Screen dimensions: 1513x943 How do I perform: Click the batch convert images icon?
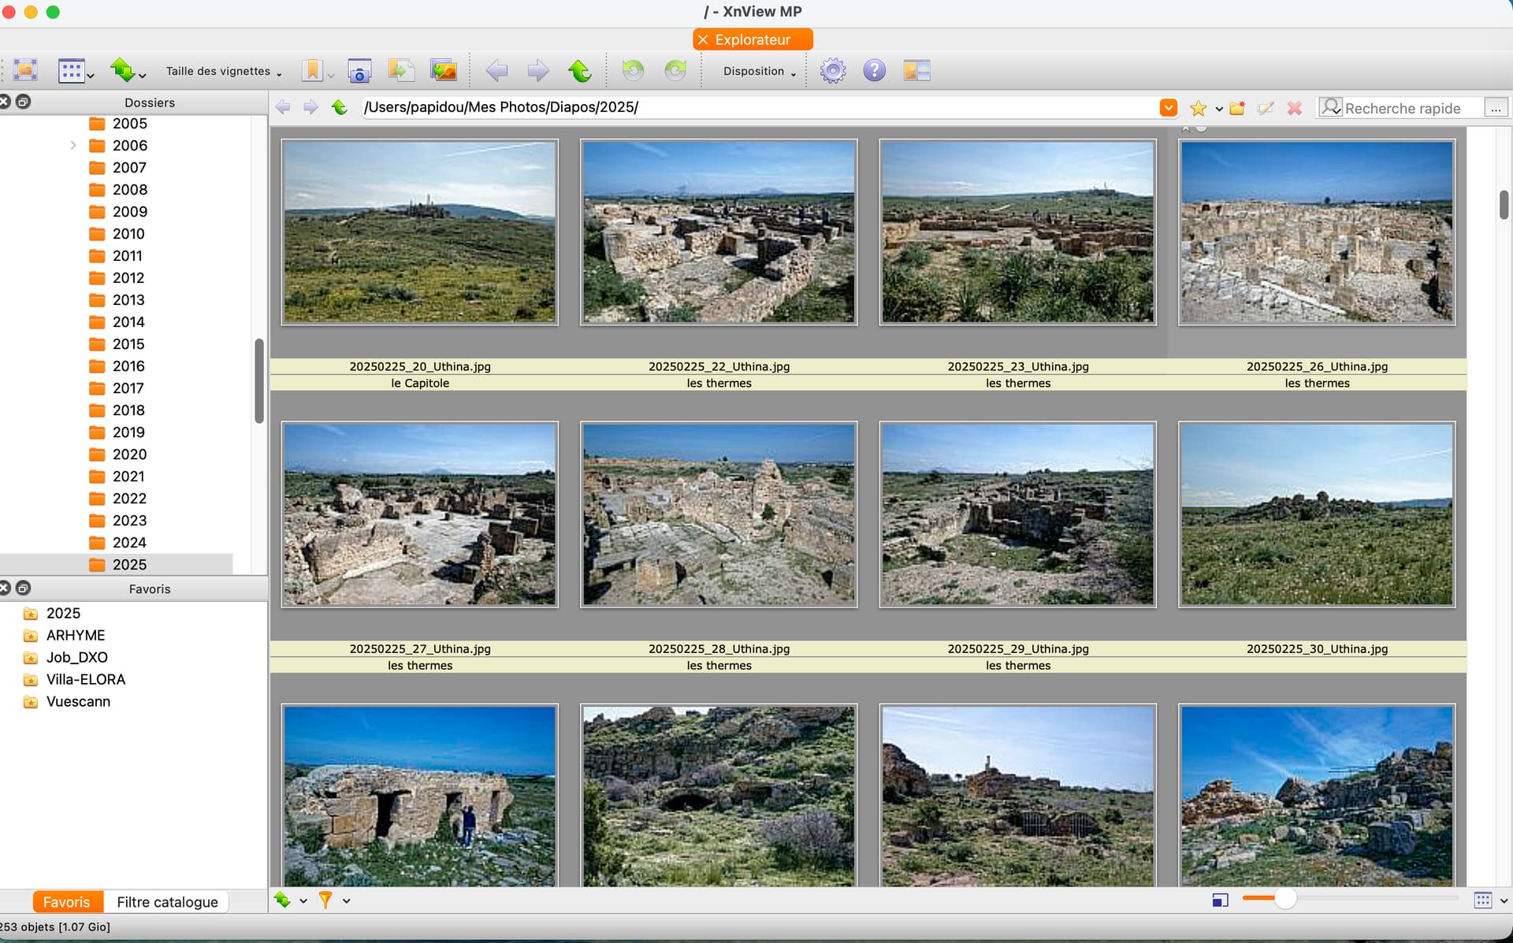444,71
